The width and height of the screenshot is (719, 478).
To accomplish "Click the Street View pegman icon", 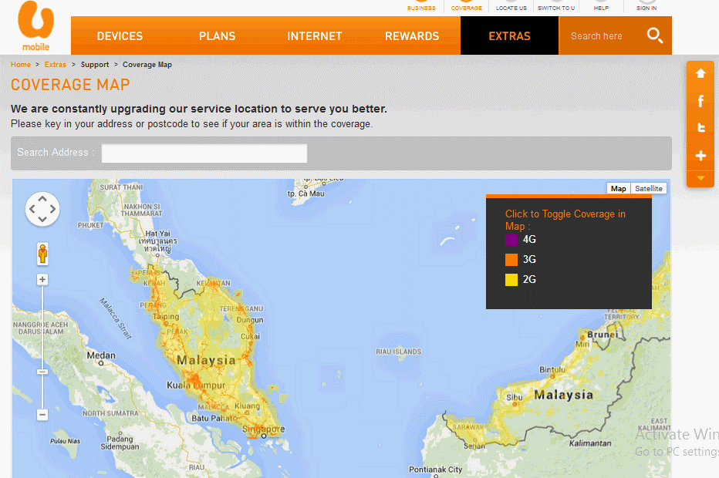I will [x=42, y=254].
